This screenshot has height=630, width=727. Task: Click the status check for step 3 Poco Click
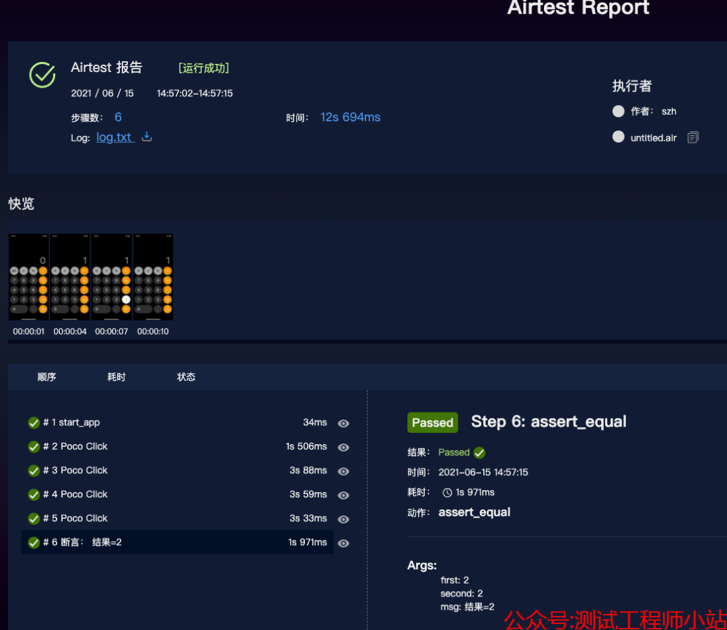[x=34, y=471]
